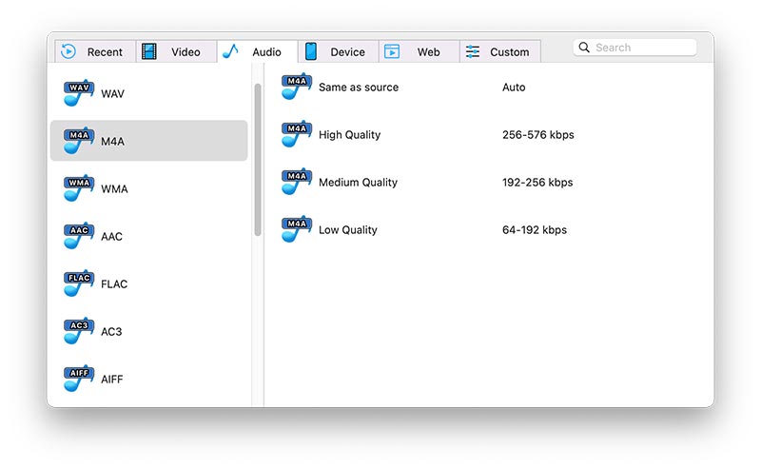Select the Same as source preset
This screenshot has width=761, height=469.
tap(358, 88)
